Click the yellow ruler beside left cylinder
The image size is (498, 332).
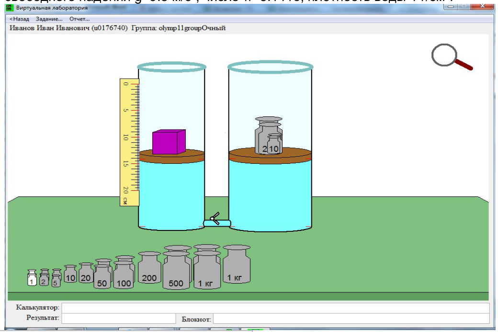129,142
